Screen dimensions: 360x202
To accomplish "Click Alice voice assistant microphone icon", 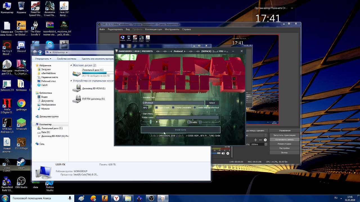I will point(70,198).
